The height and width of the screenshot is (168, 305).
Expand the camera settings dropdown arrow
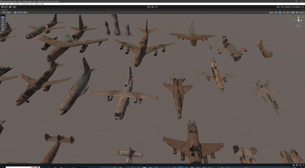[299, 12]
